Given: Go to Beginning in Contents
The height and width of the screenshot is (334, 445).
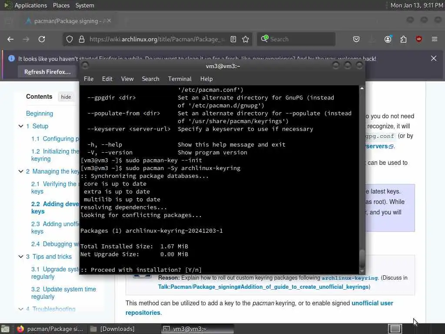Looking at the screenshot, I should (x=40, y=114).
